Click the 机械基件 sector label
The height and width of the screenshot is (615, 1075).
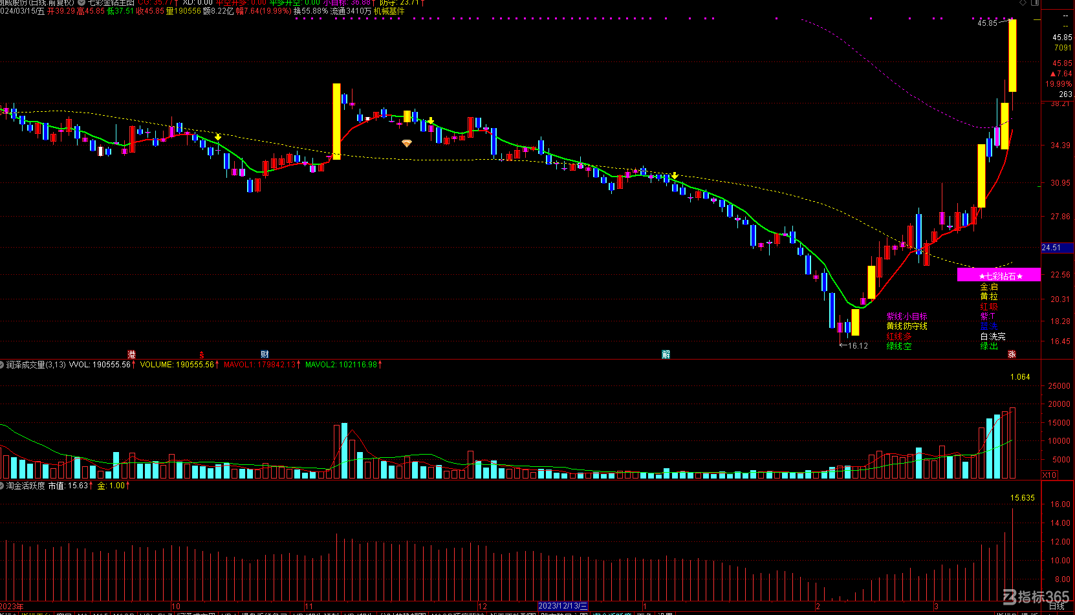(x=389, y=11)
